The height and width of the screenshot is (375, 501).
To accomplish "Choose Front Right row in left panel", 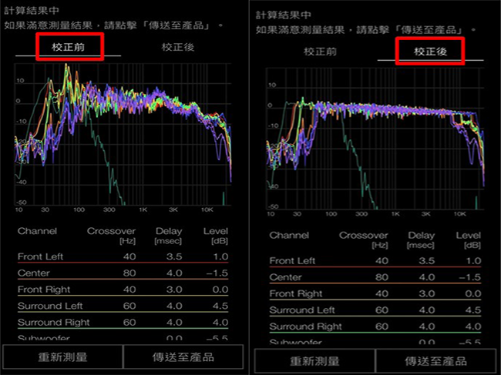I will 123,290.
